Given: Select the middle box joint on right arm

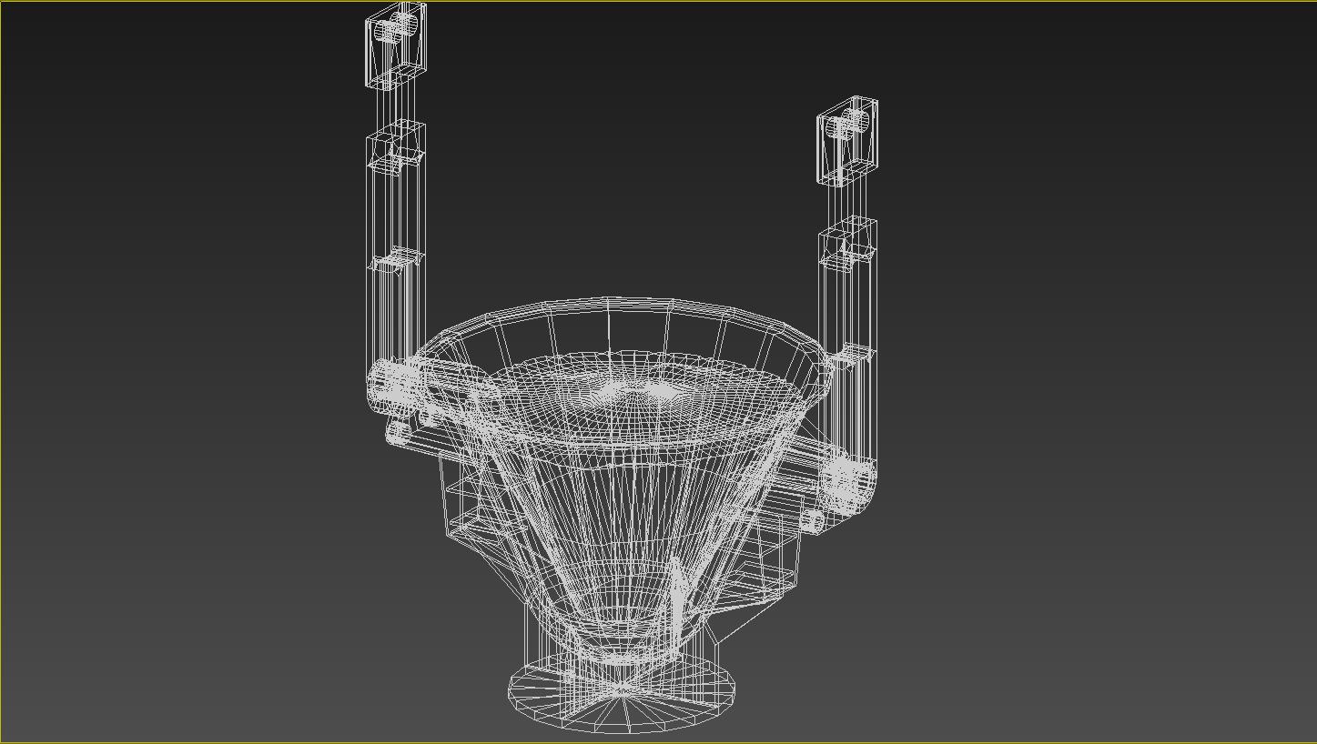Looking at the screenshot, I should [x=847, y=242].
